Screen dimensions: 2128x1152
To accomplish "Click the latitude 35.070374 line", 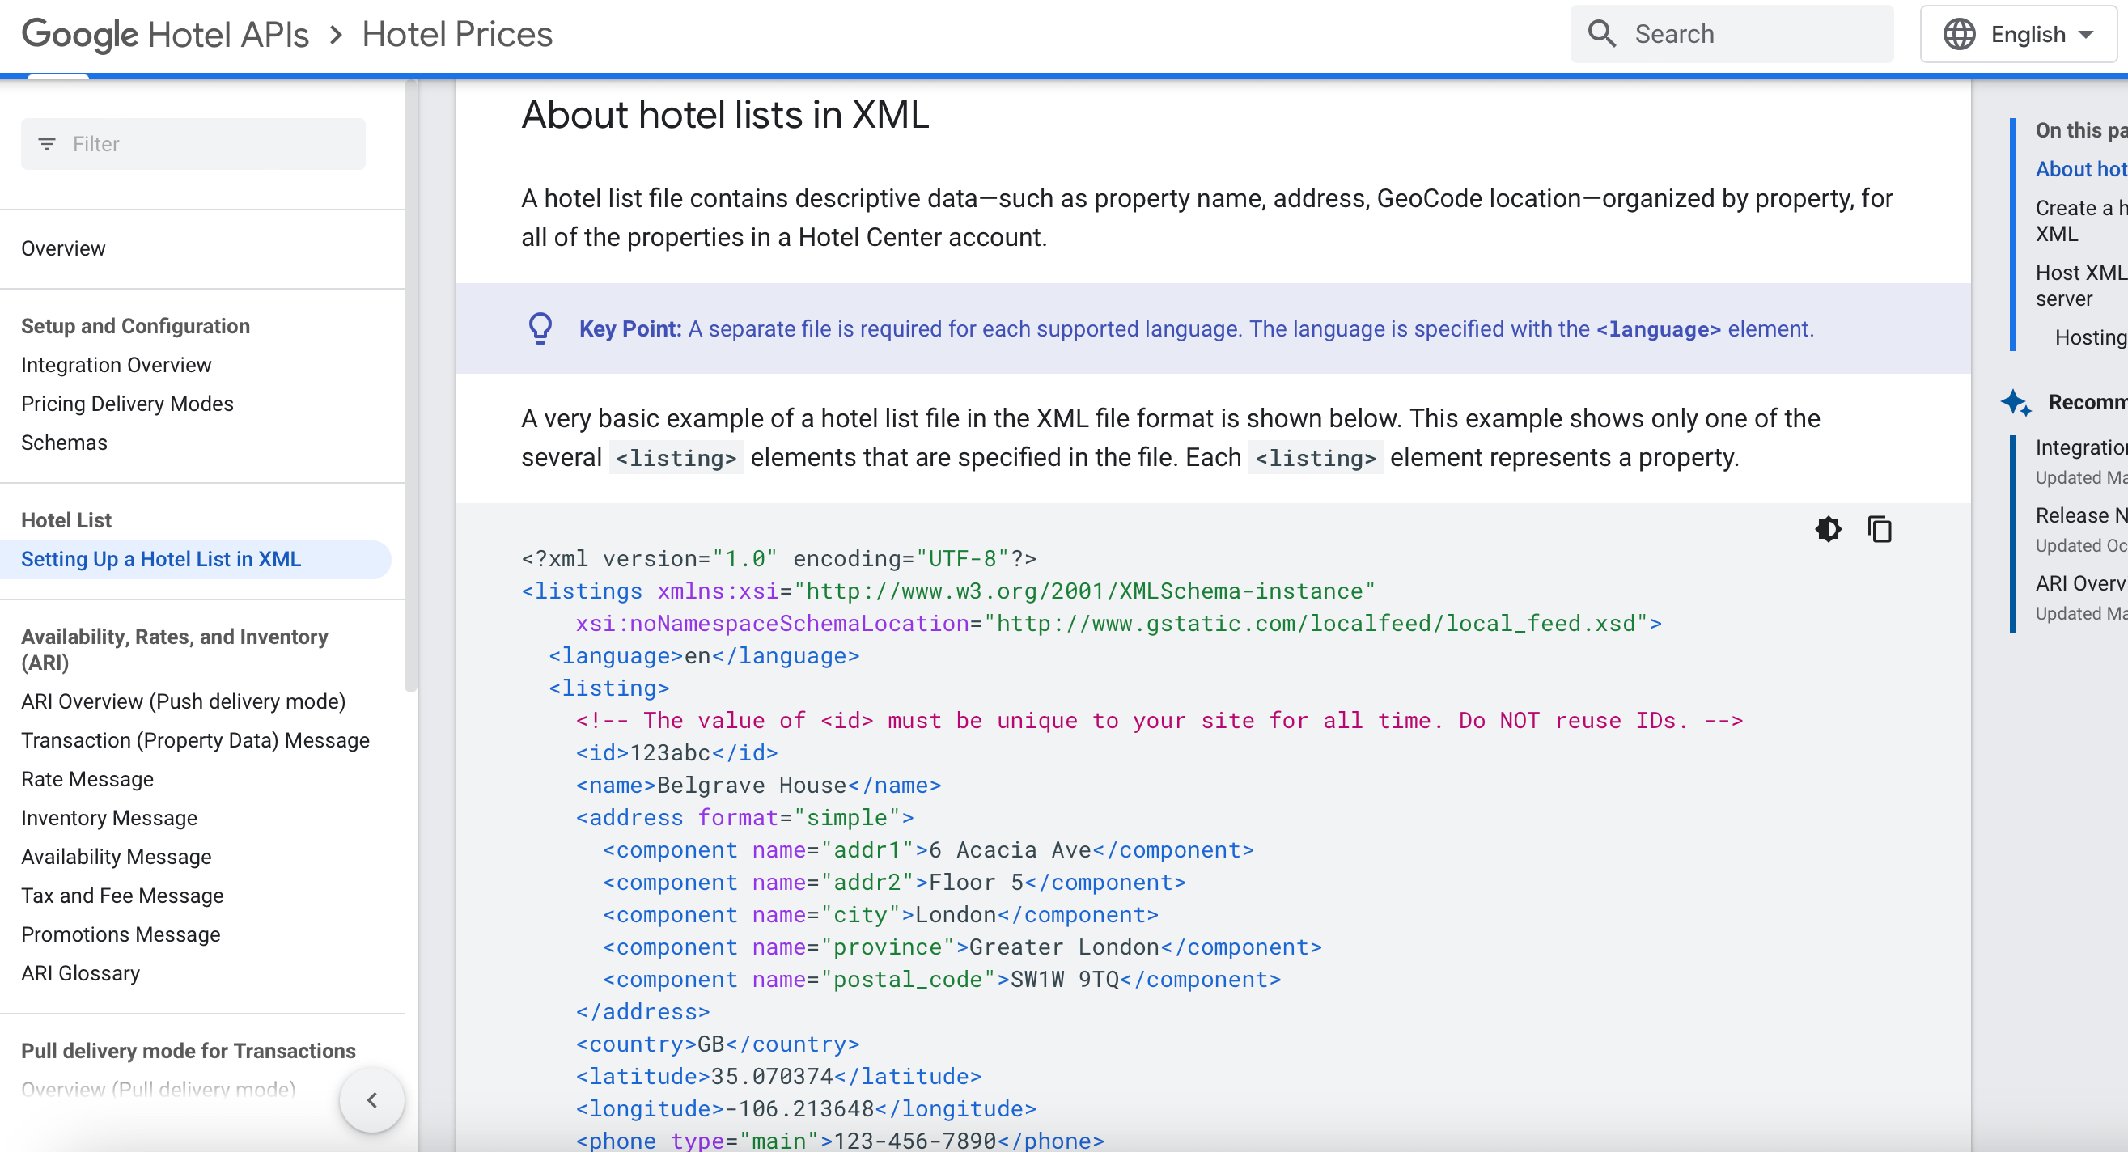I will coord(778,1076).
